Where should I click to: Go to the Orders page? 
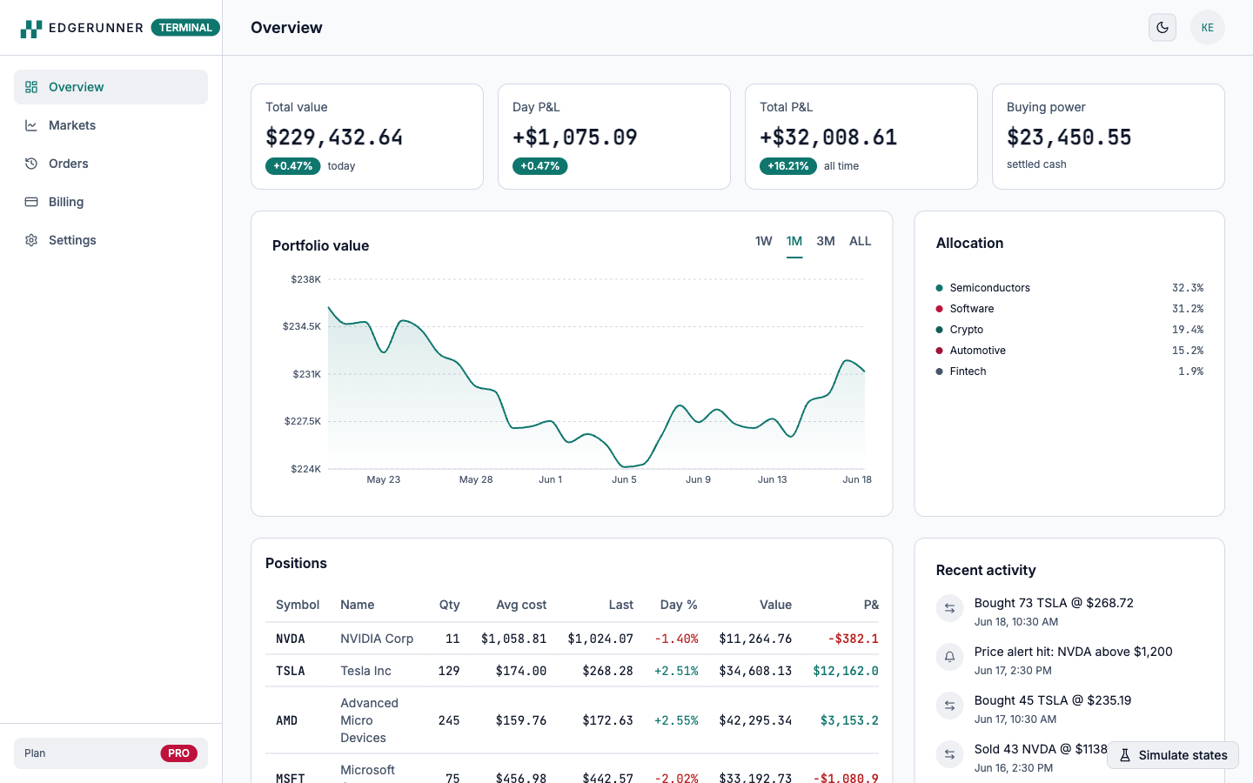pyautogui.click(x=111, y=164)
